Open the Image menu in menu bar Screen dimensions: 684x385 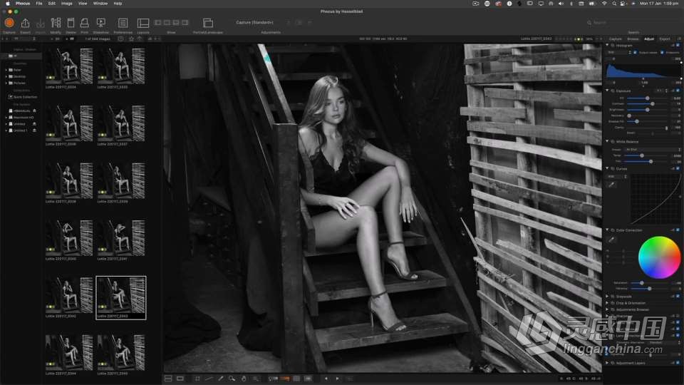[x=66, y=4]
